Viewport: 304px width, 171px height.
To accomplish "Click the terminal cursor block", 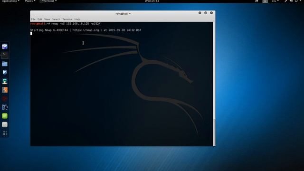I will [31, 33].
